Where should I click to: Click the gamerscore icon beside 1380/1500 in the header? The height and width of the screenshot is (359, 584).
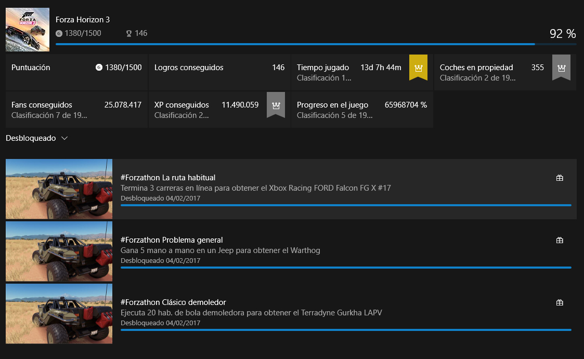click(59, 33)
